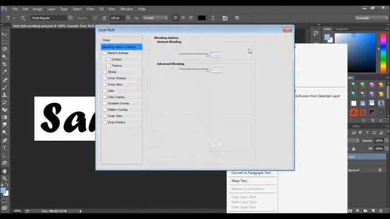
Task: Left align text in options bar
Action: pos(175,18)
